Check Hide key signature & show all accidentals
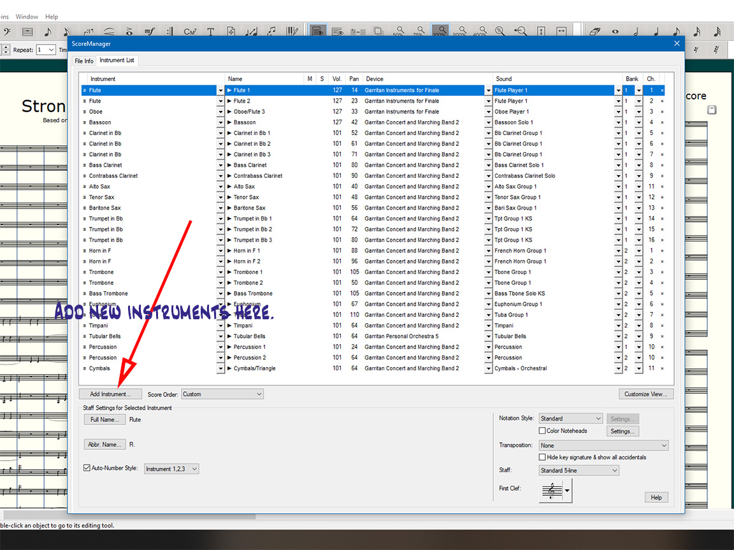 (542, 458)
